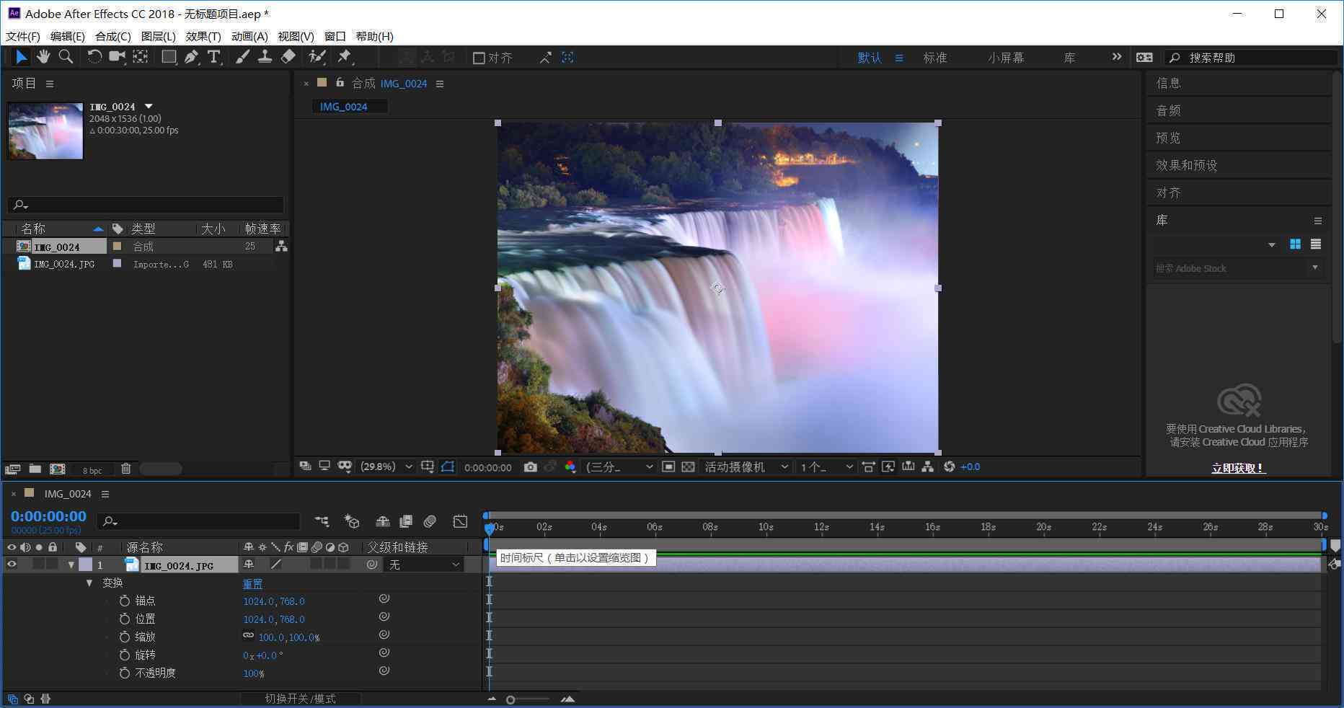Click the Region of Interest icon
The height and width of the screenshot is (708, 1344).
[x=668, y=467]
